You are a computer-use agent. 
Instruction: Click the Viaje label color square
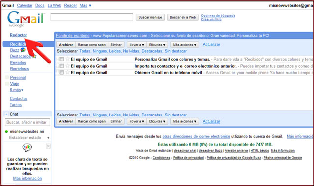pos(7,84)
